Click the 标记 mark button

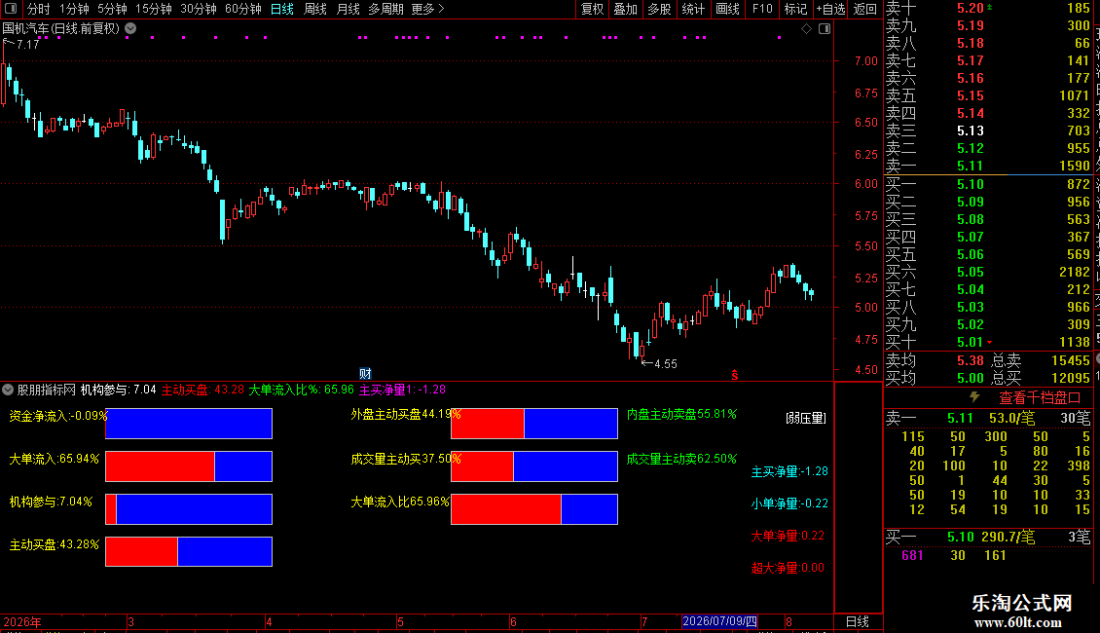tap(795, 9)
